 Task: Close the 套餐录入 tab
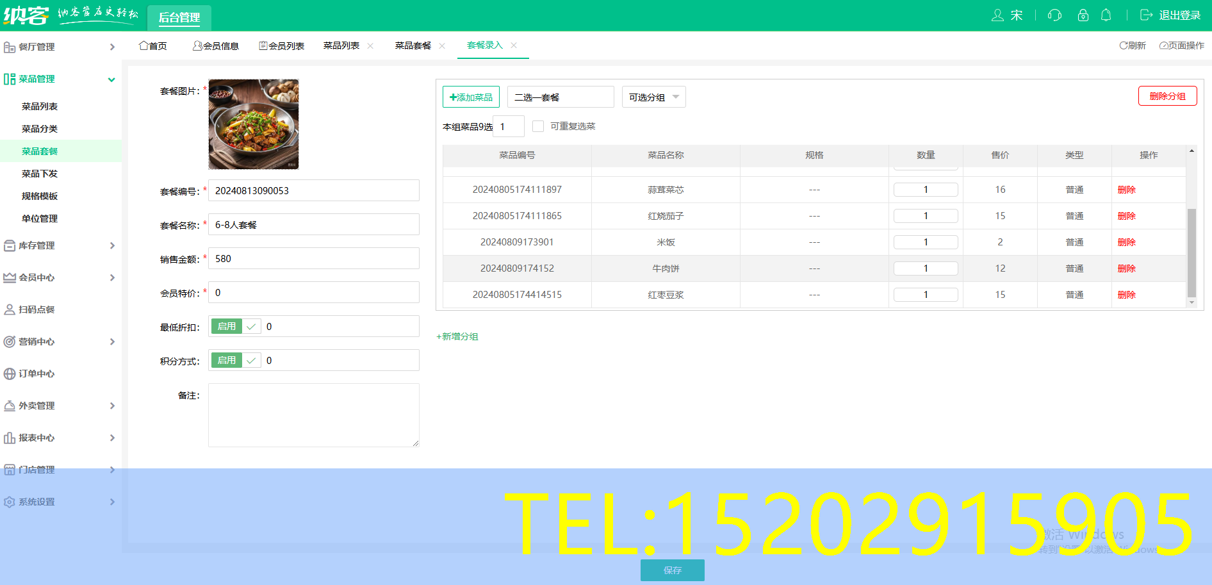tap(514, 45)
